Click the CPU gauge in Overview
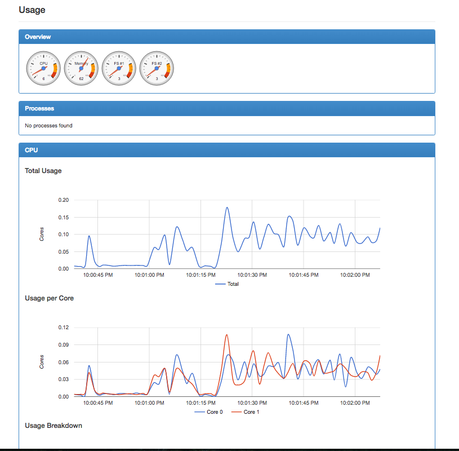 pyautogui.click(x=43, y=68)
